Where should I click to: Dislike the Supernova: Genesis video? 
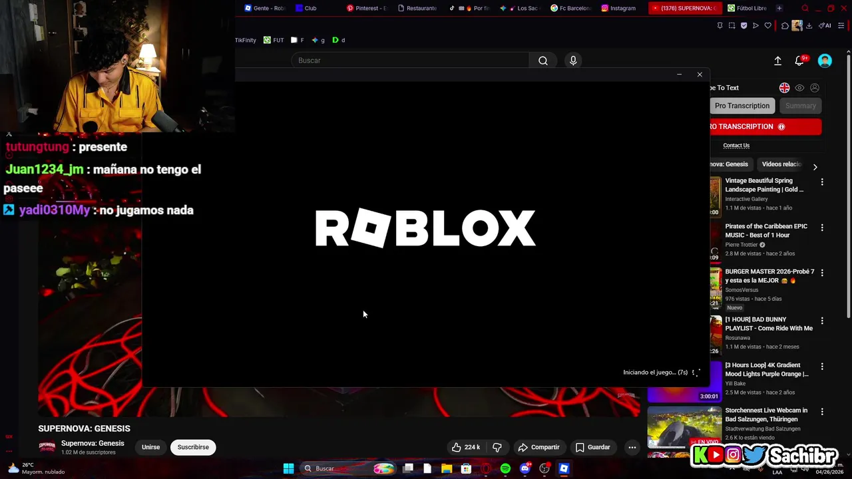(x=497, y=447)
